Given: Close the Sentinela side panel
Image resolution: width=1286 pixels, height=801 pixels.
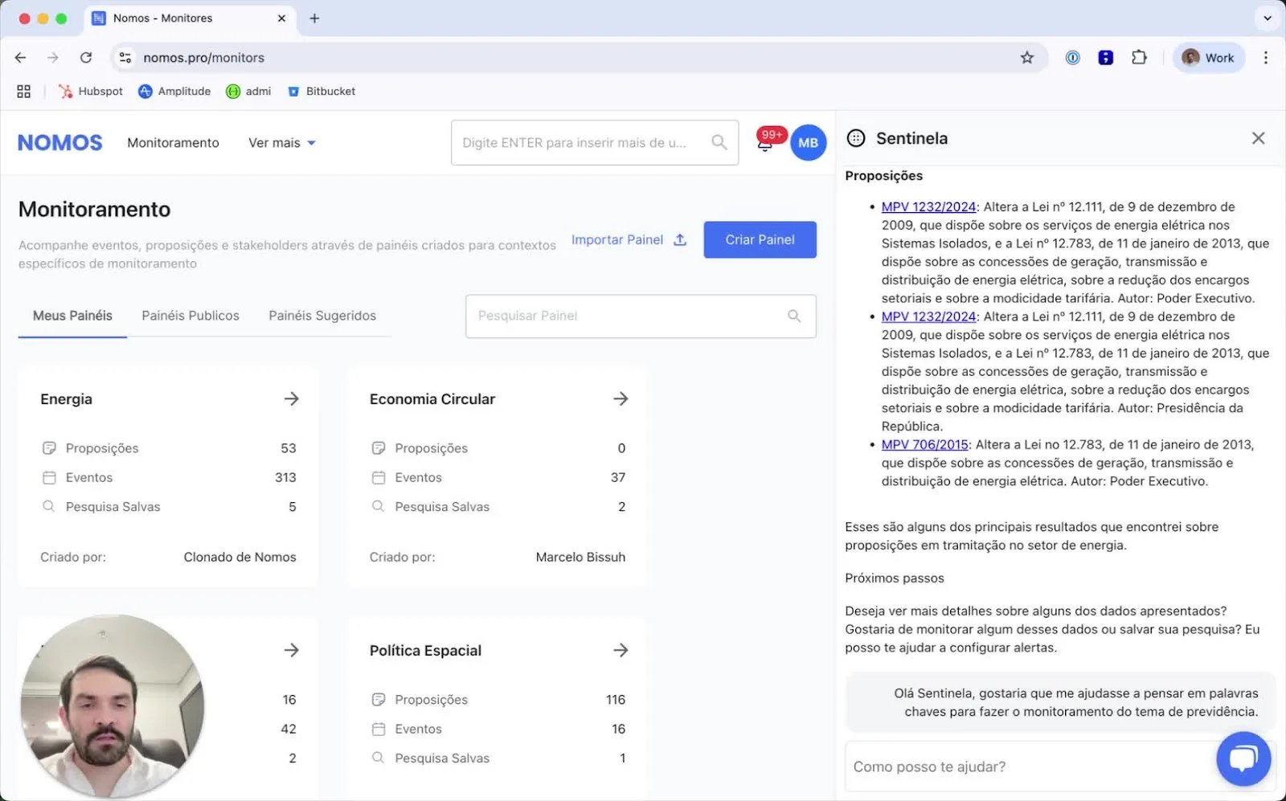Looking at the screenshot, I should tap(1259, 138).
